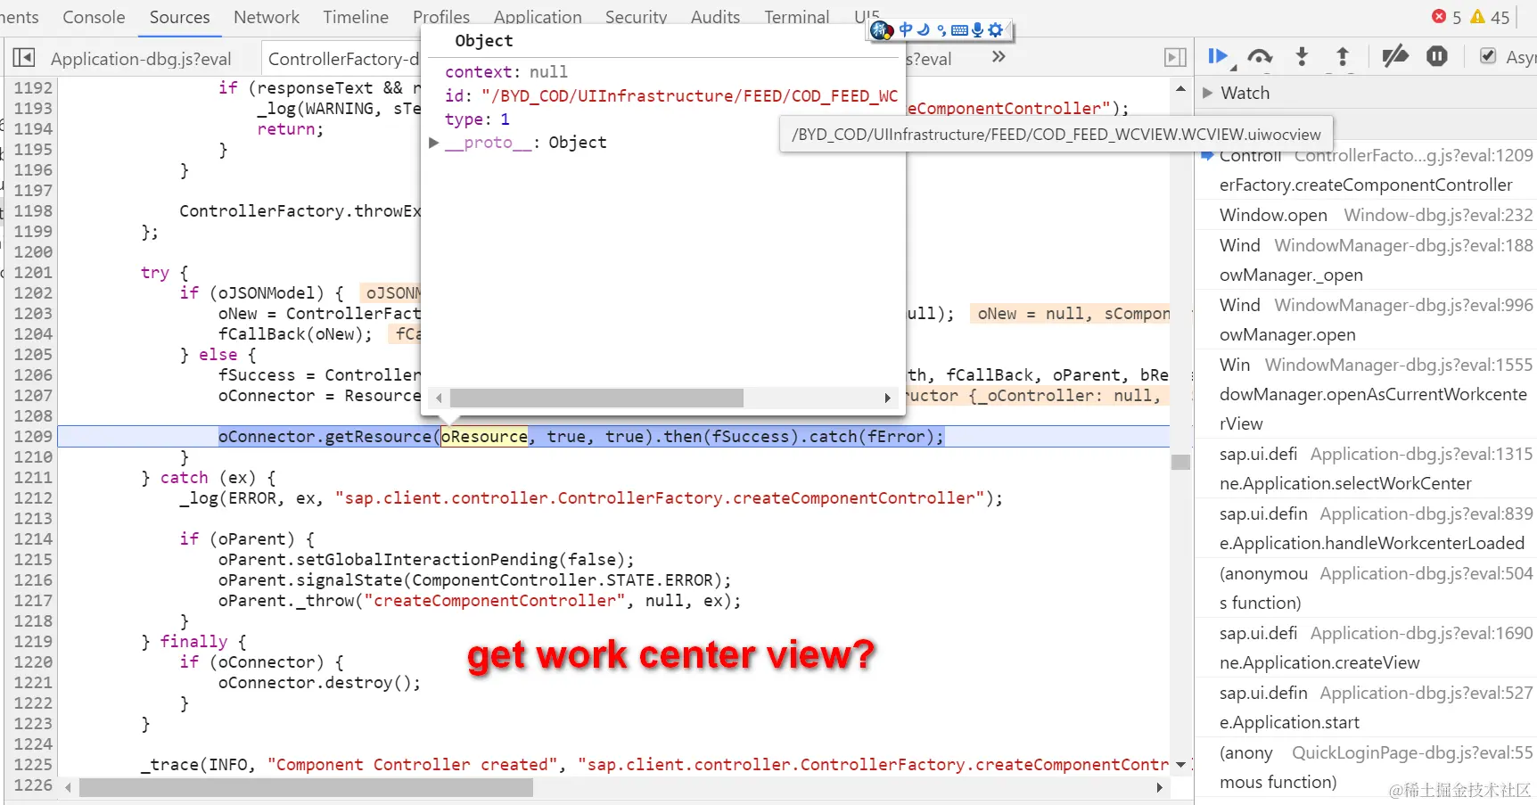Step into next function call
This screenshot has height=805, width=1537.
tap(1302, 57)
